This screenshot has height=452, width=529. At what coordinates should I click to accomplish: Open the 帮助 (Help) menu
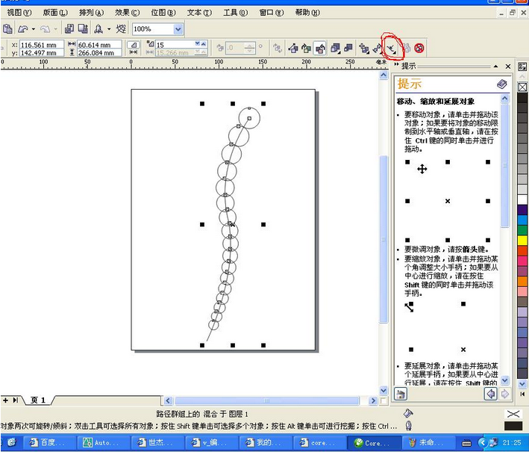pos(307,13)
